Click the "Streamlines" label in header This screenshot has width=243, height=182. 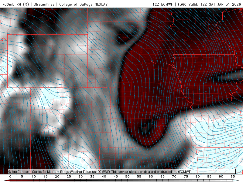pos(44,4)
